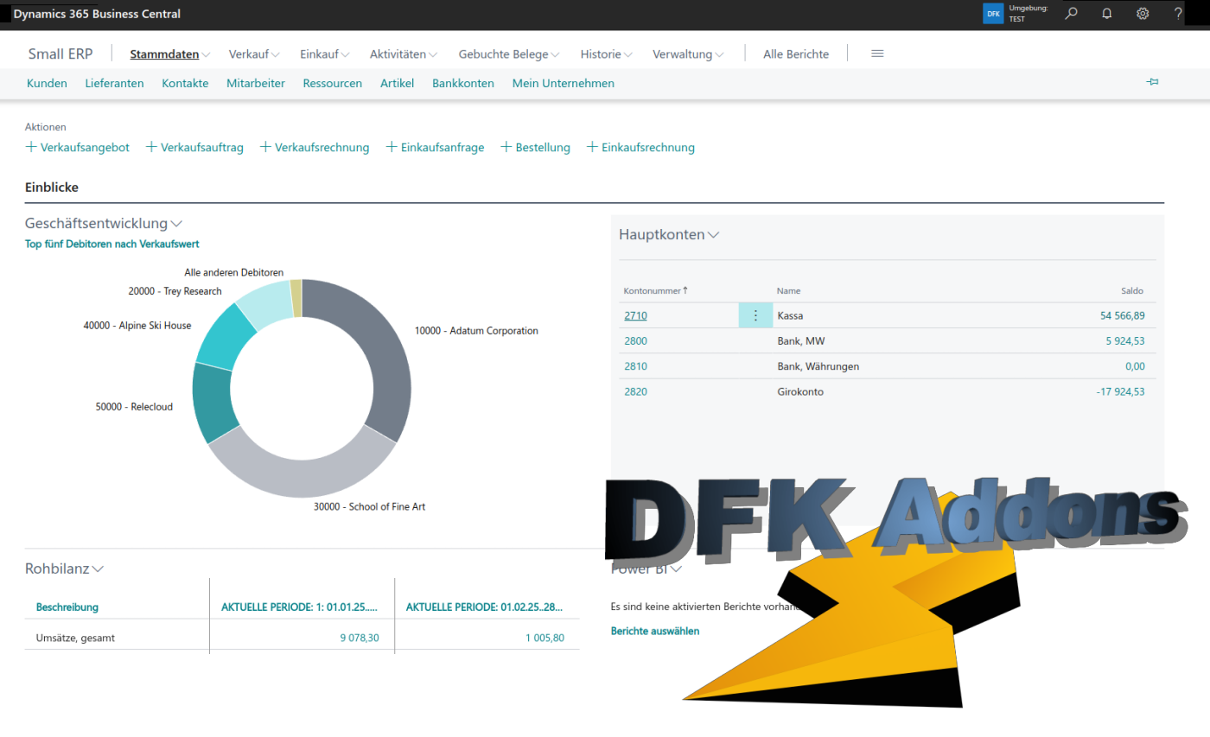Create a new Einkaufsanfrage
This screenshot has width=1210, height=737.
pyautogui.click(x=435, y=147)
